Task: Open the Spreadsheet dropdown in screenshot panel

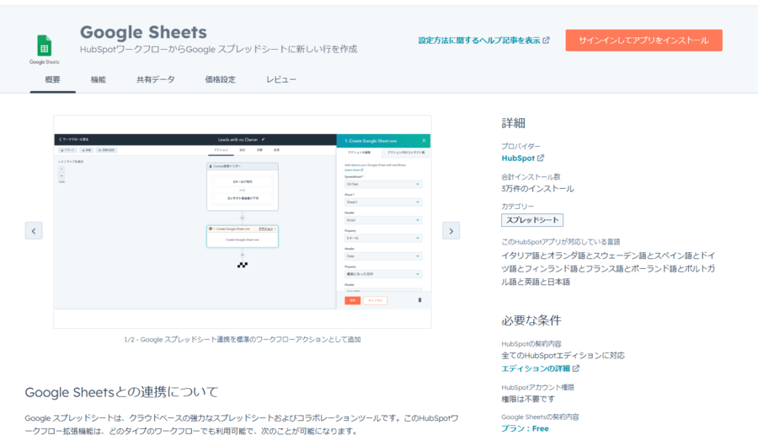Action: pos(383,185)
